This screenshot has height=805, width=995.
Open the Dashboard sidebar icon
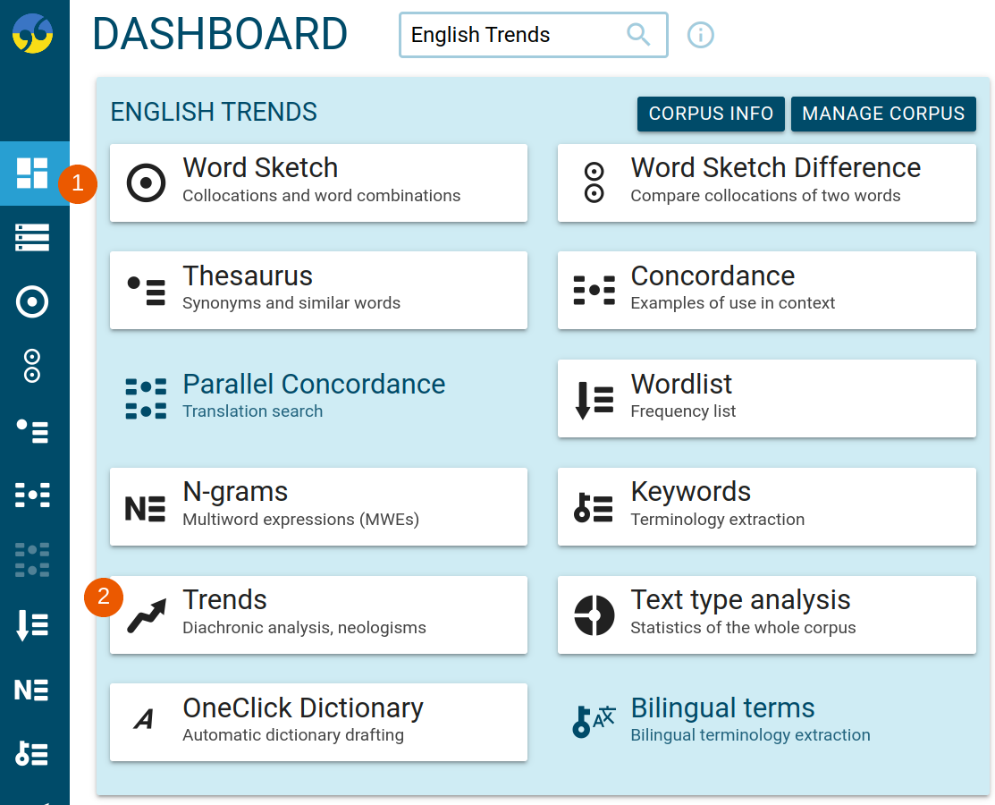click(32, 173)
